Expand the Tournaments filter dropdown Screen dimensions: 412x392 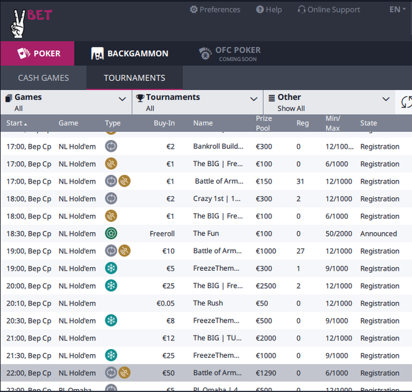198,102
